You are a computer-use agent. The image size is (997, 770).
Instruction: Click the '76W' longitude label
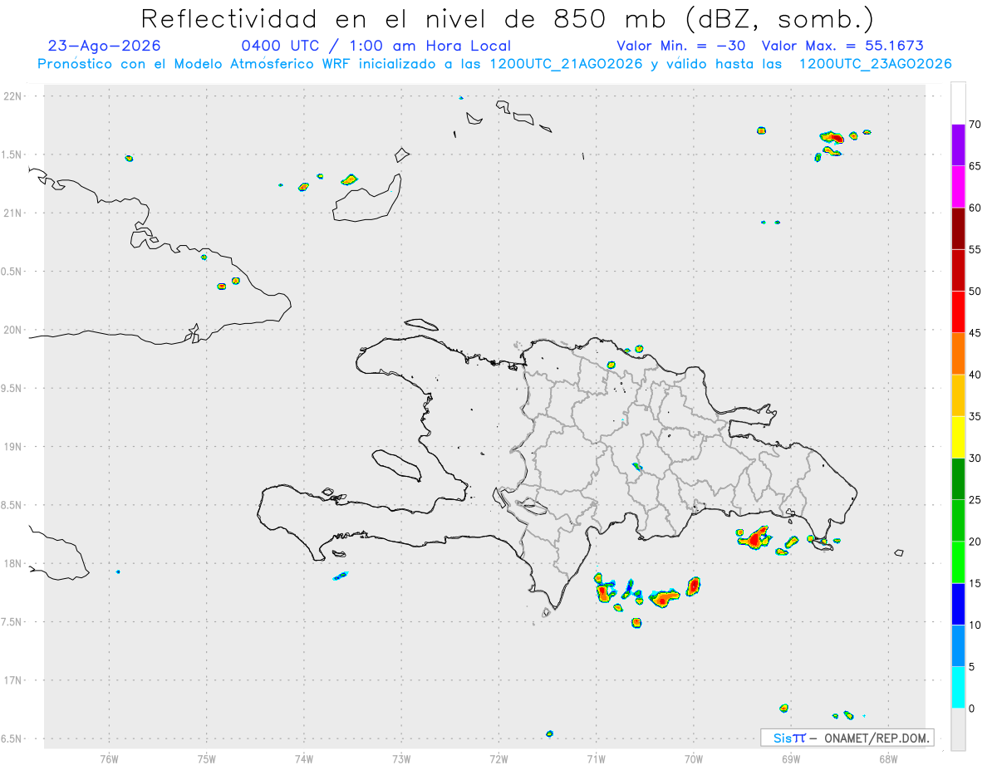tap(109, 759)
